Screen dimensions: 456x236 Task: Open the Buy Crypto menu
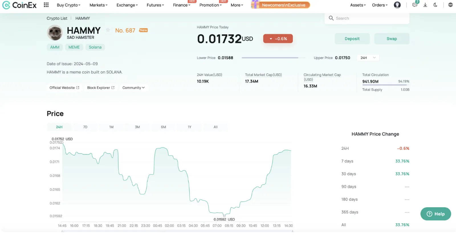point(68,5)
